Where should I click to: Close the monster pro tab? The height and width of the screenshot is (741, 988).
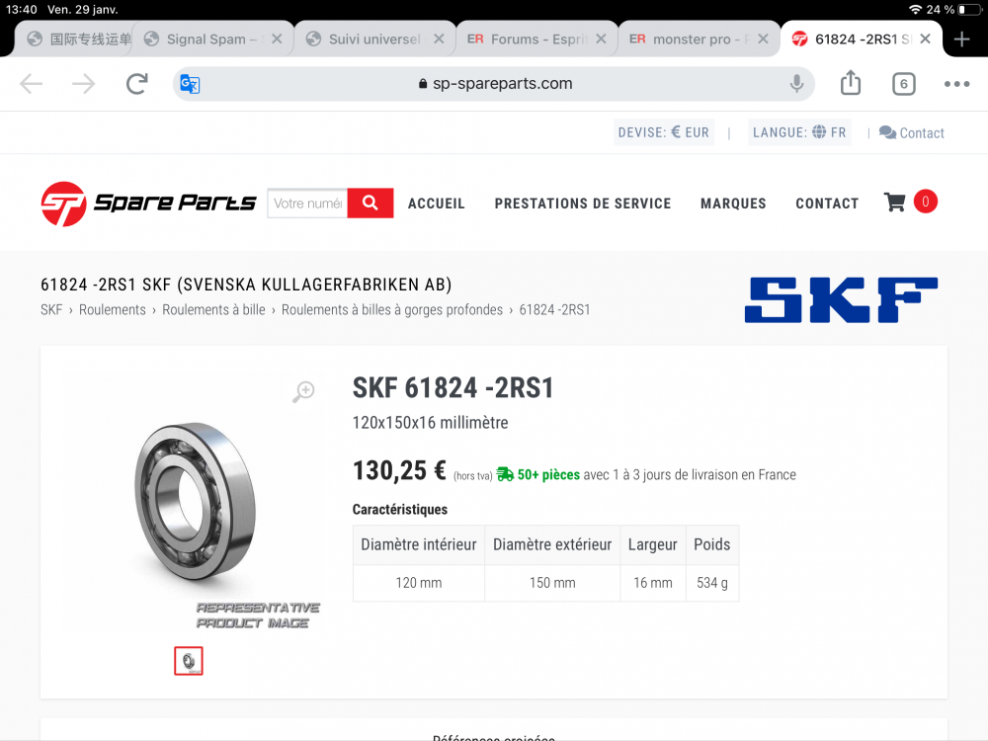pyautogui.click(x=763, y=40)
